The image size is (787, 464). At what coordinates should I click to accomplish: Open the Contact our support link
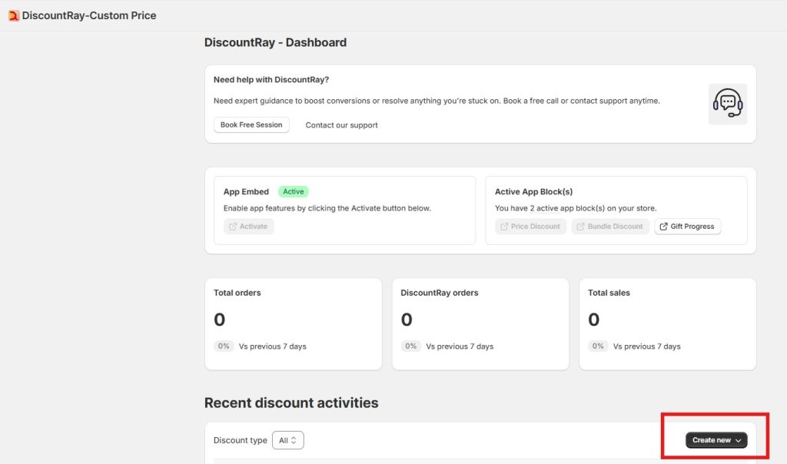(341, 124)
